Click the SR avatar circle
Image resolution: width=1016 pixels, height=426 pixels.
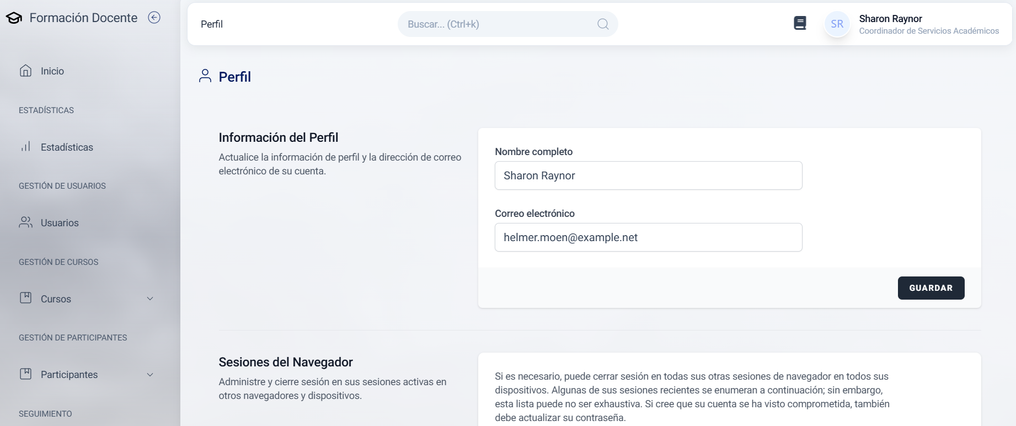tap(837, 24)
